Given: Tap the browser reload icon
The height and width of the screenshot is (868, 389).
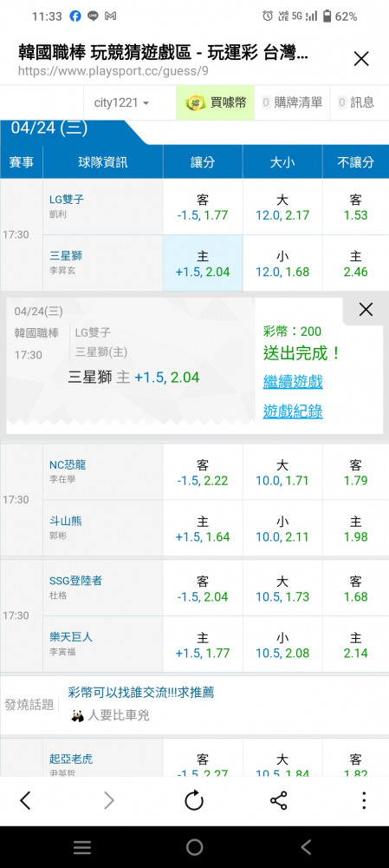Looking at the screenshot, I should click(194, 800).
